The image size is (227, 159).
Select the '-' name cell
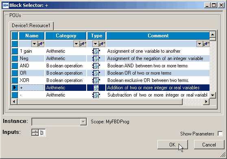pos(32,95)
